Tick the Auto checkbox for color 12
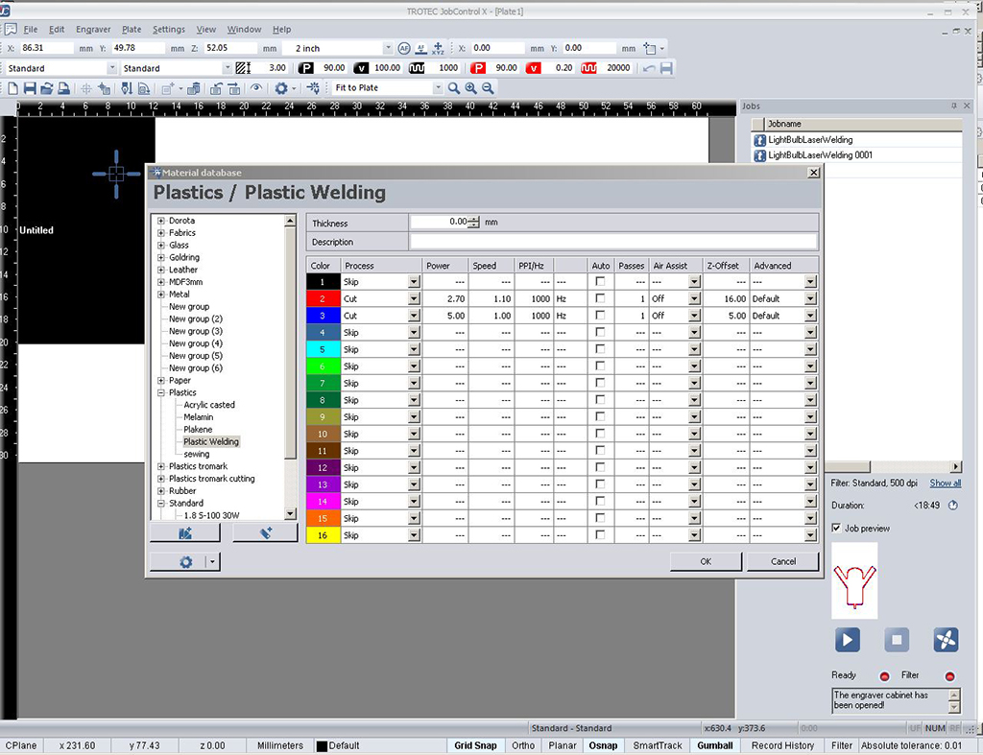 [600, 468]
